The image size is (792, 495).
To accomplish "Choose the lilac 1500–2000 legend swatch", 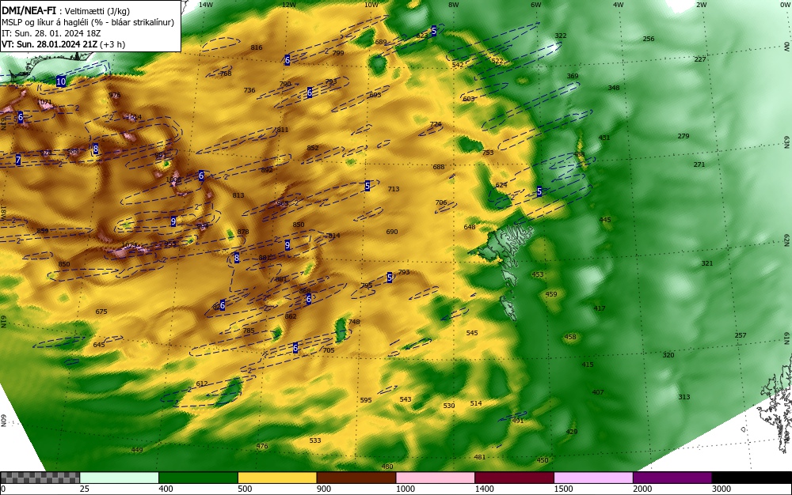I will pos(593,478).
